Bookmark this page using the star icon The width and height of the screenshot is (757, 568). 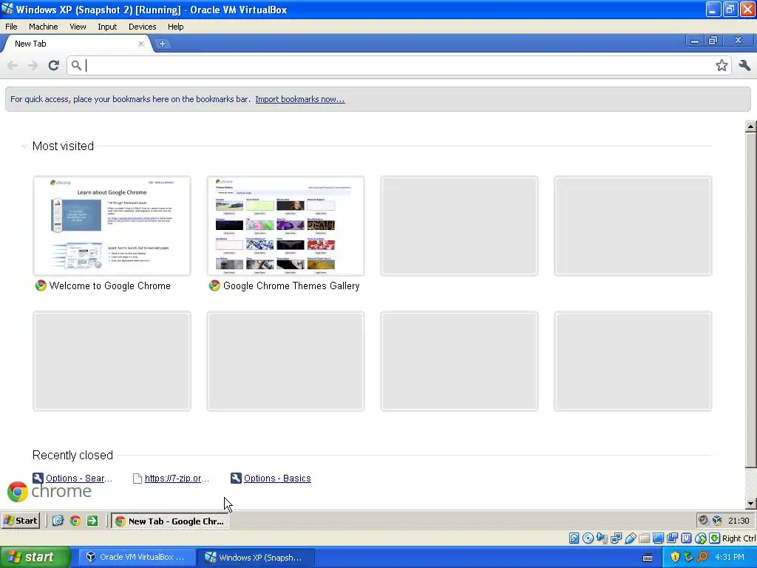pos(722,65)
